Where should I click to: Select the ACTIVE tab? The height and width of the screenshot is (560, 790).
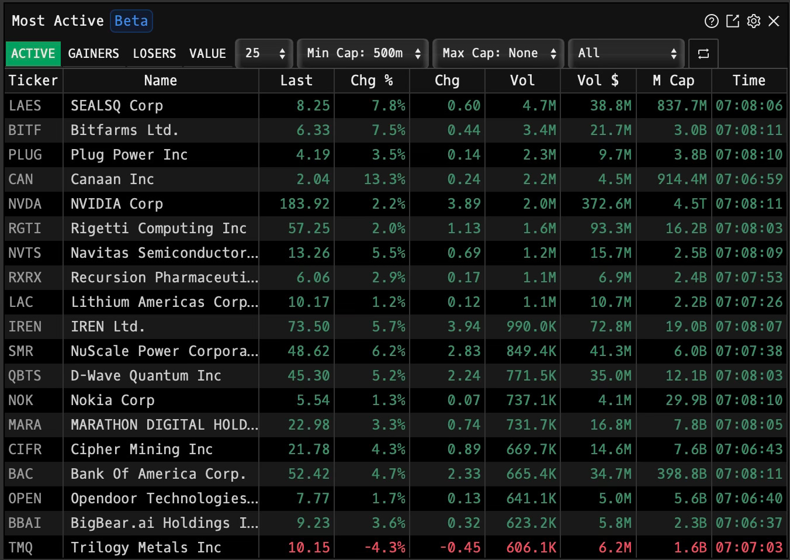click(33, 54)
